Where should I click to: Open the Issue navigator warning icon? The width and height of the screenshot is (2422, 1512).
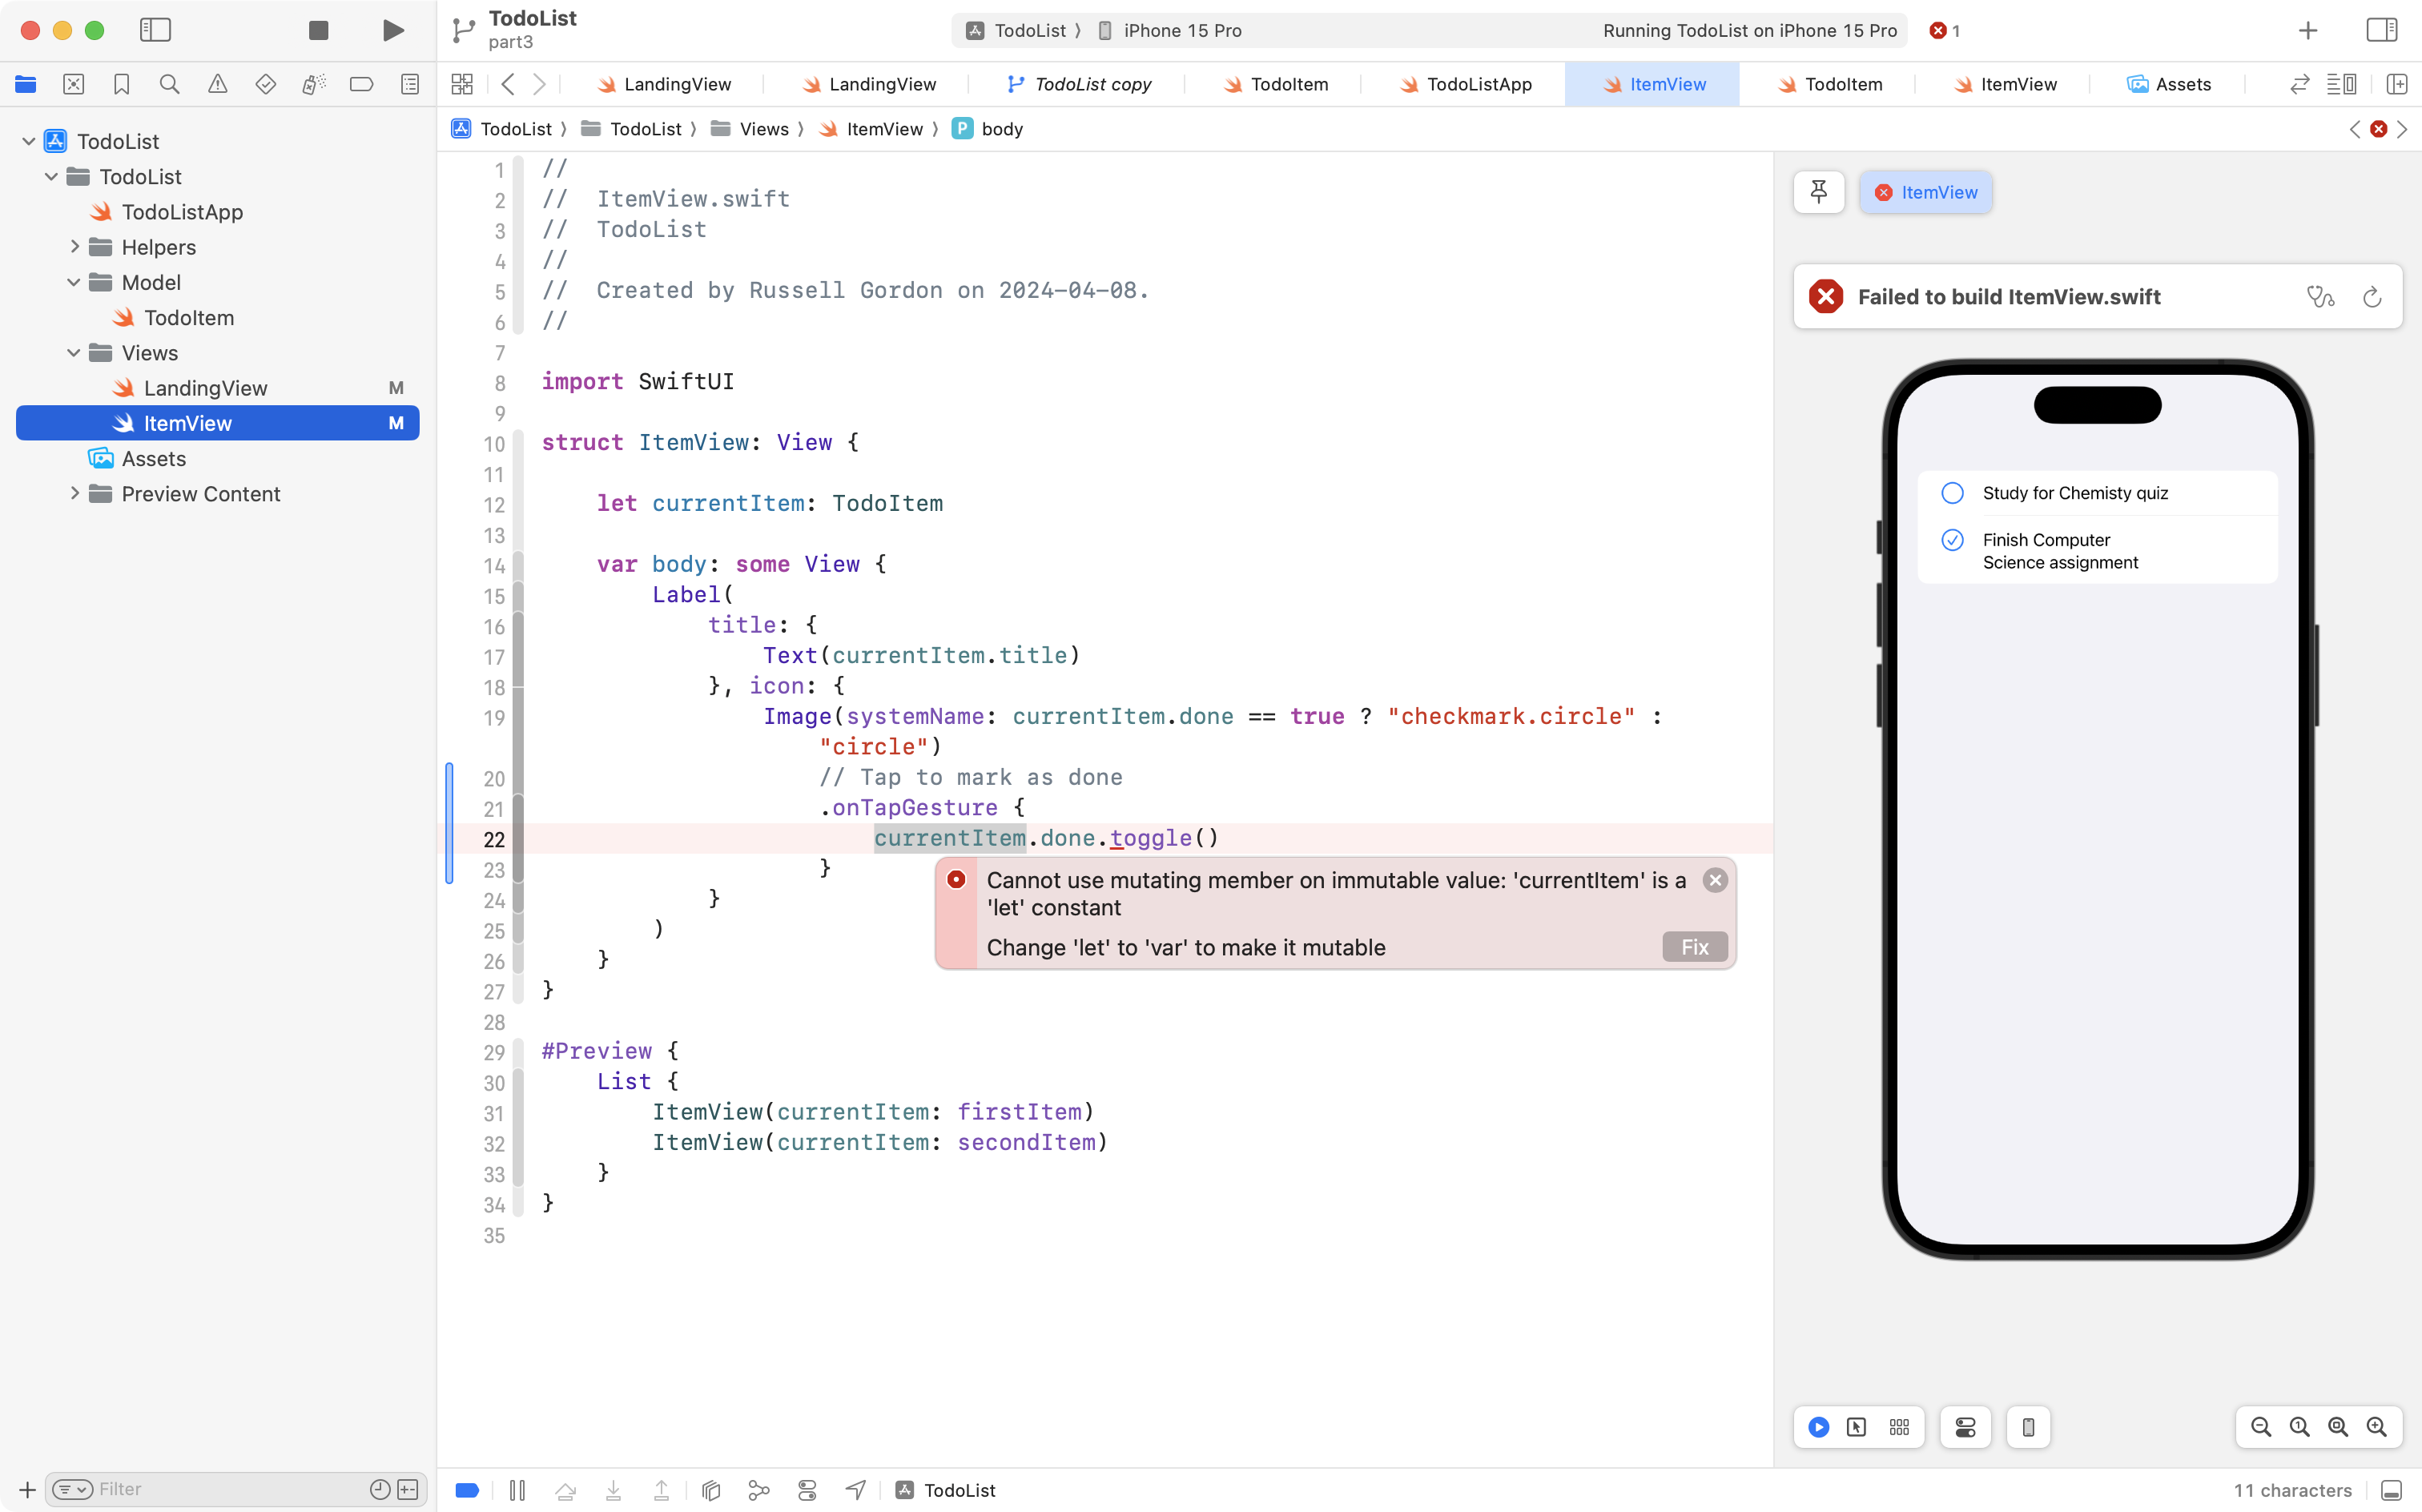point(217,84)
